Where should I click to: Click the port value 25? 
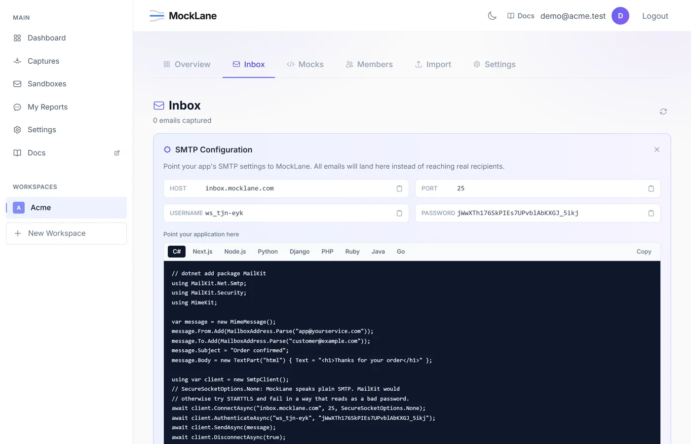(461, 188)
